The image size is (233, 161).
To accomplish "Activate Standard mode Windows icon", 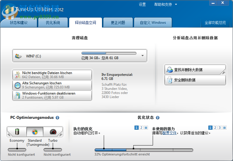I will [x=35, y=132].
